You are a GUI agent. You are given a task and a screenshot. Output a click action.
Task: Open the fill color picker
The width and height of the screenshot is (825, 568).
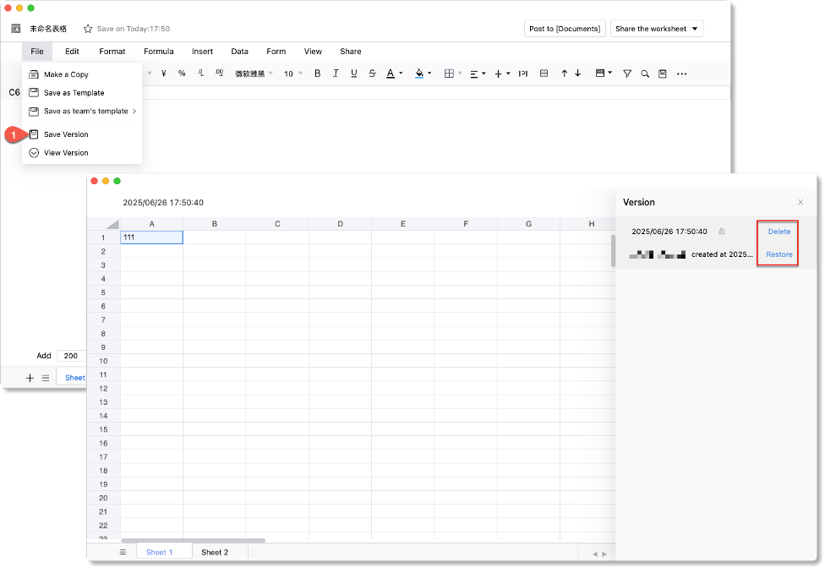click(422, 74)
